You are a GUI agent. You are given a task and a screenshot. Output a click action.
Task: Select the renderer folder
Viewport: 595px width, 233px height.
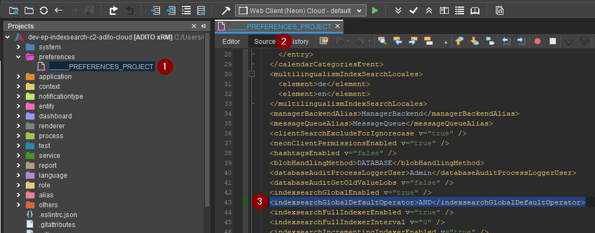(x=52, y=126)
